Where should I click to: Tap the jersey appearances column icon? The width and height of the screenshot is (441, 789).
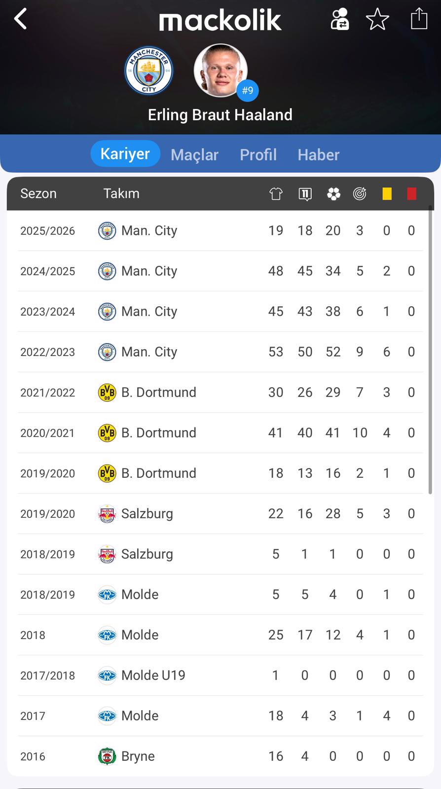pos(276,194)
